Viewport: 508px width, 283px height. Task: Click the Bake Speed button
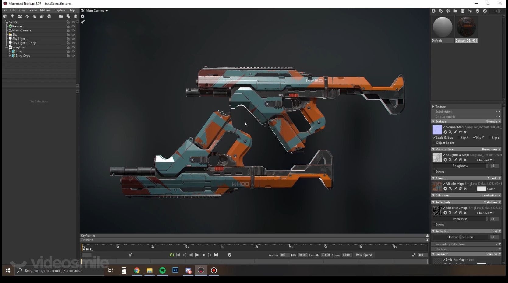pyautogui.click(x=364, y=255)
